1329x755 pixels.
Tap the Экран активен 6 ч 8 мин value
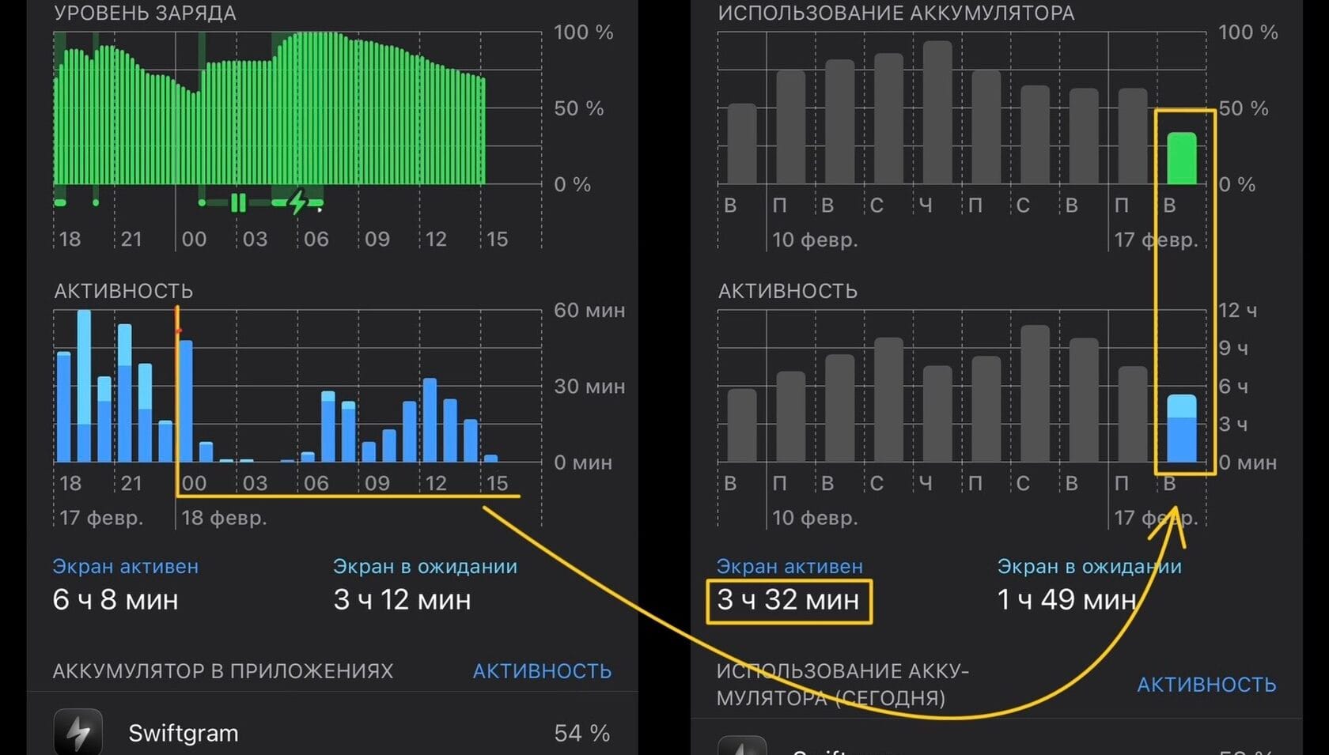click(x=115, y=600)
